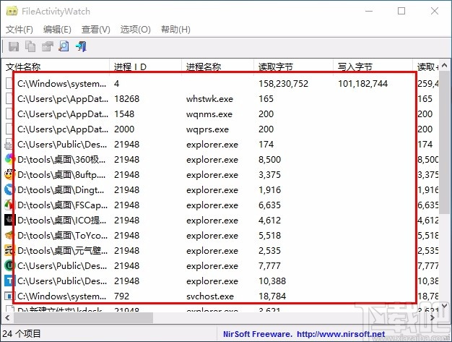Click the Copy selected items icon
Viewport: 452px width, 342px height.
pyautogui.click(x=30, y=46)
